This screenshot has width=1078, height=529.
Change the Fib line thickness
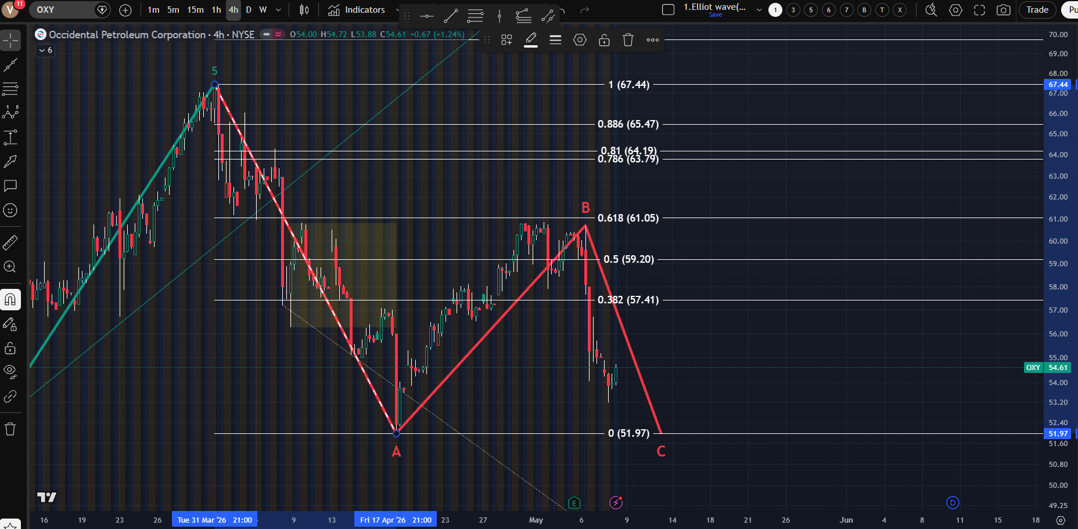pyautogui.click(x=555, y=40)
